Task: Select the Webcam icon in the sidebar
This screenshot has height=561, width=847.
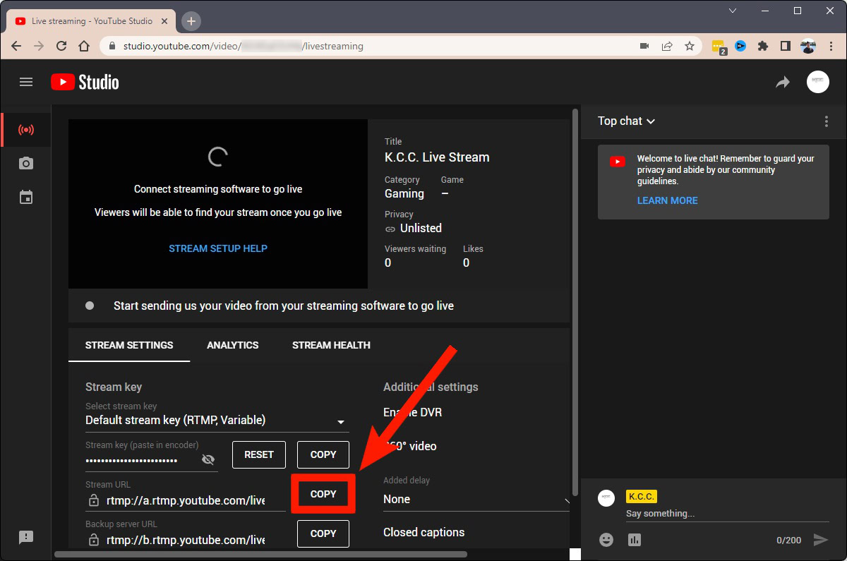Action: [x=26, y=163]
